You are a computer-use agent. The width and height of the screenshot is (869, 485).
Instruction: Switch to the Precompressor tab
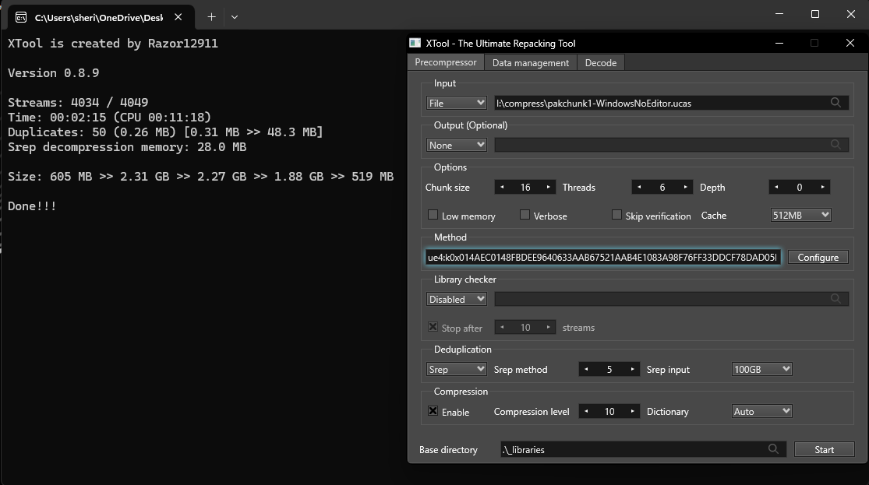[x=446, y=62]
